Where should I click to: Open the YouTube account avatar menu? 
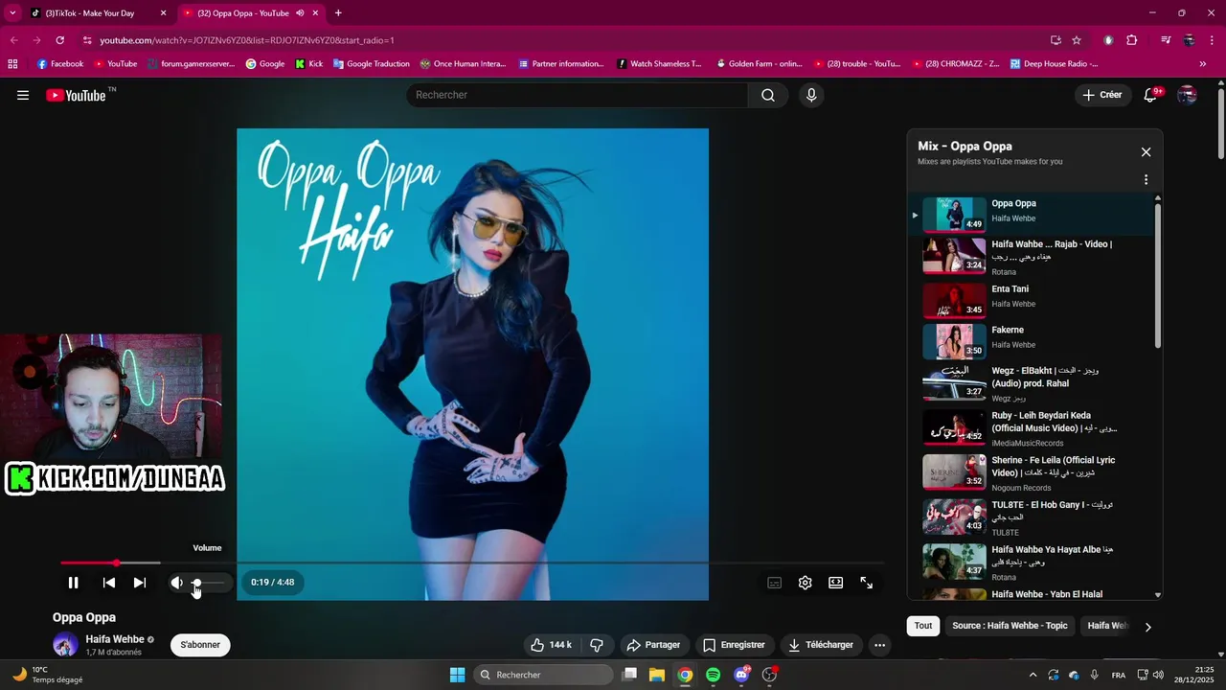[1187, 95]
